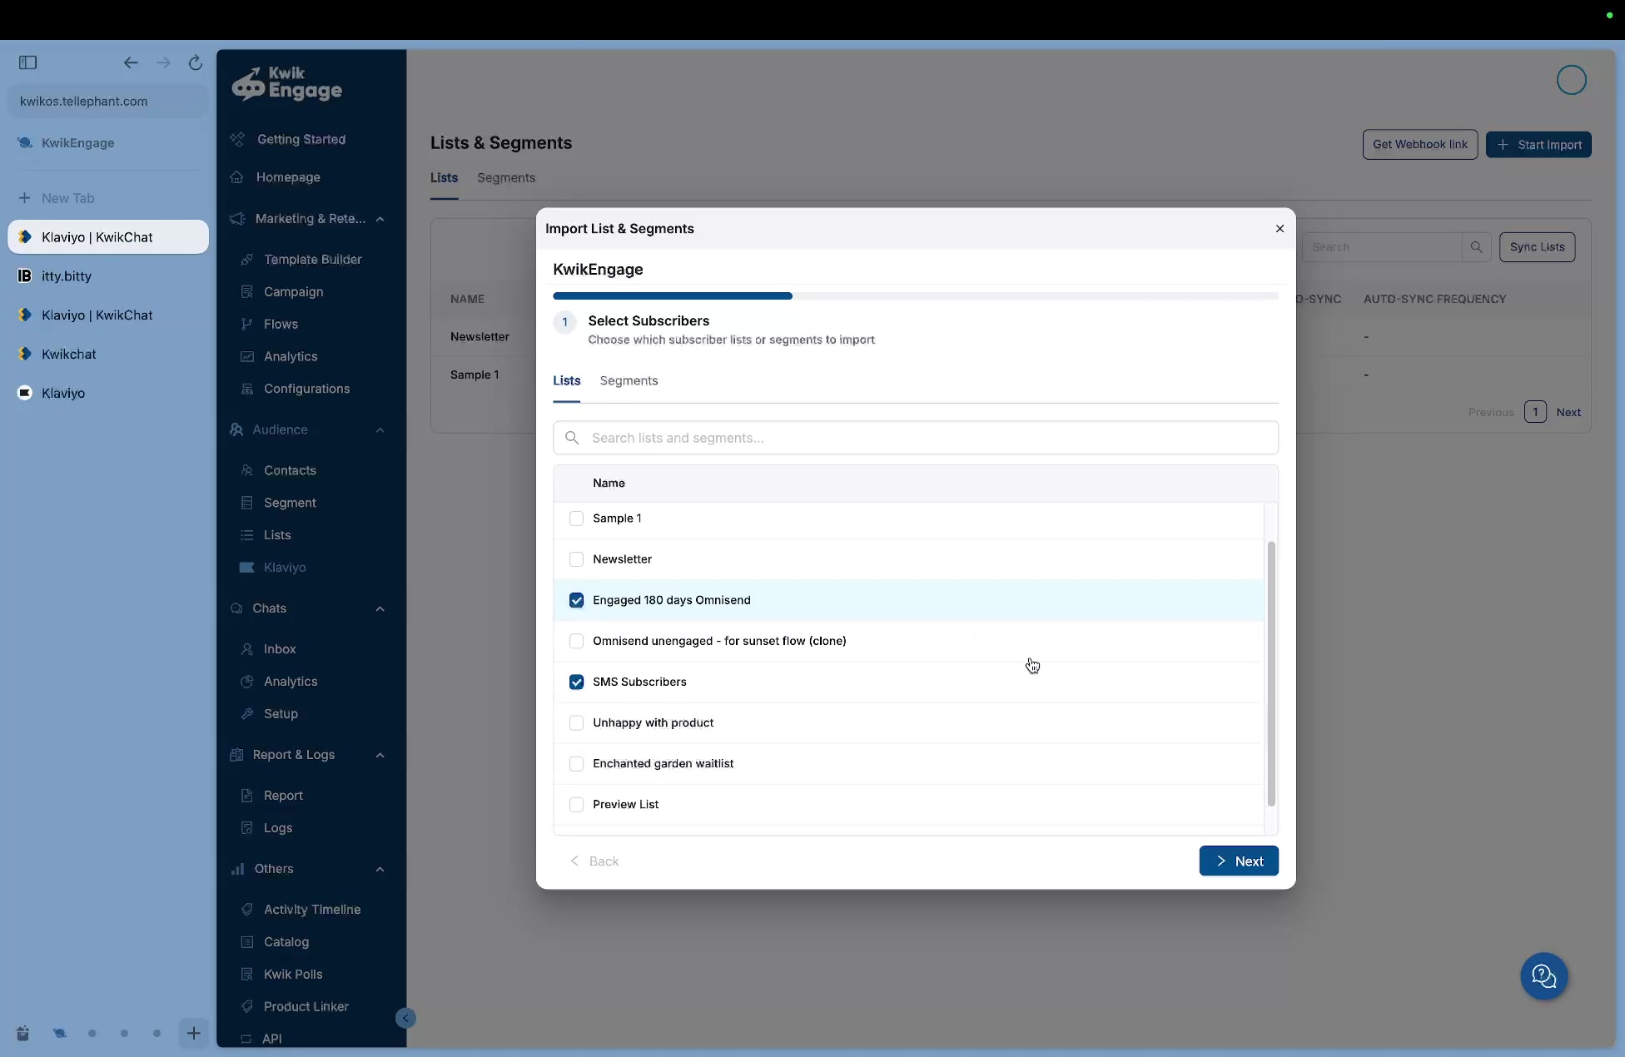The width and height of the screenshot is (1625, 1057).
Task: Collapse the Chats section
Action: pyautogui.click(x=380, y=609)
